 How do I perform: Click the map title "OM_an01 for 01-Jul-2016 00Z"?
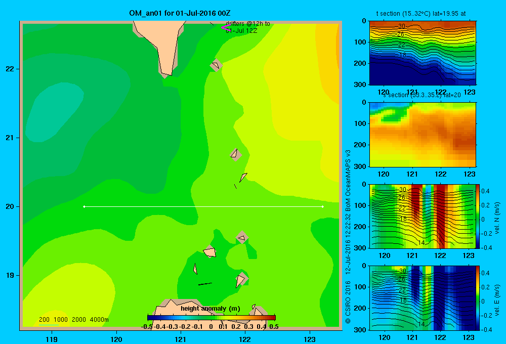coord(180,13)
